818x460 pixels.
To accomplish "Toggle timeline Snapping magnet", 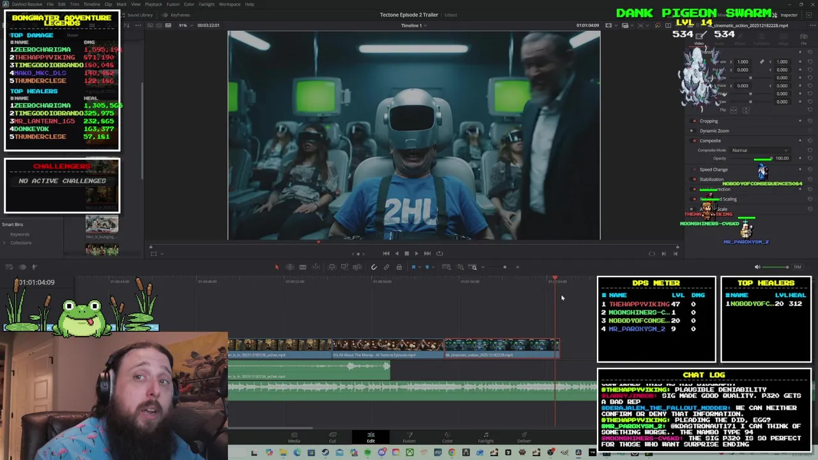I will tap(374, 267).
